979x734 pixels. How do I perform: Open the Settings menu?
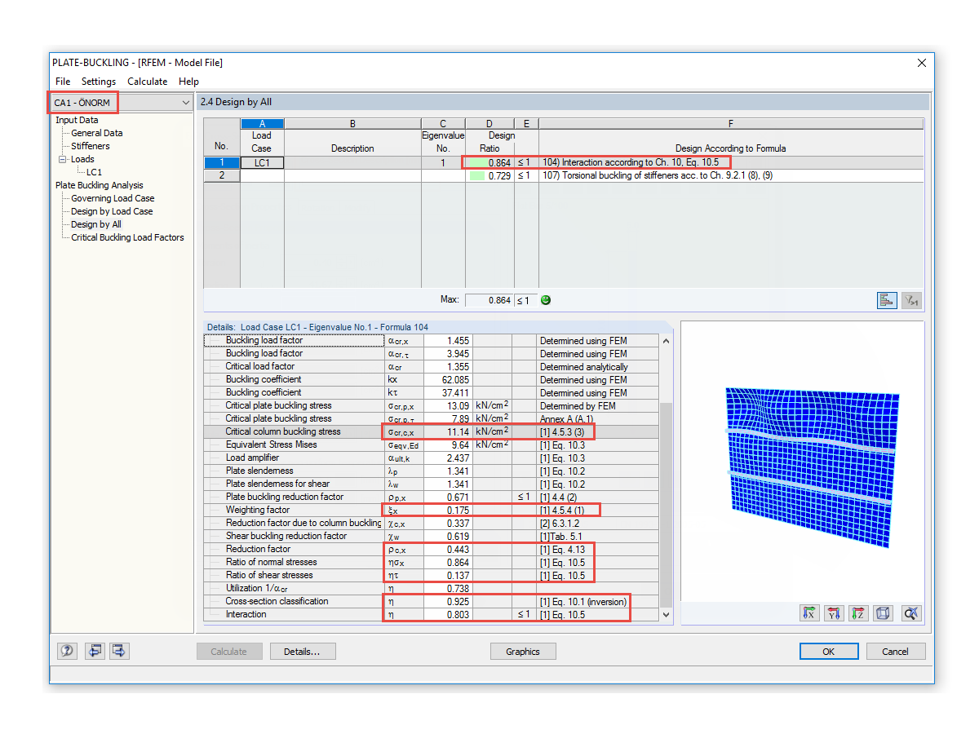point(99,82)
